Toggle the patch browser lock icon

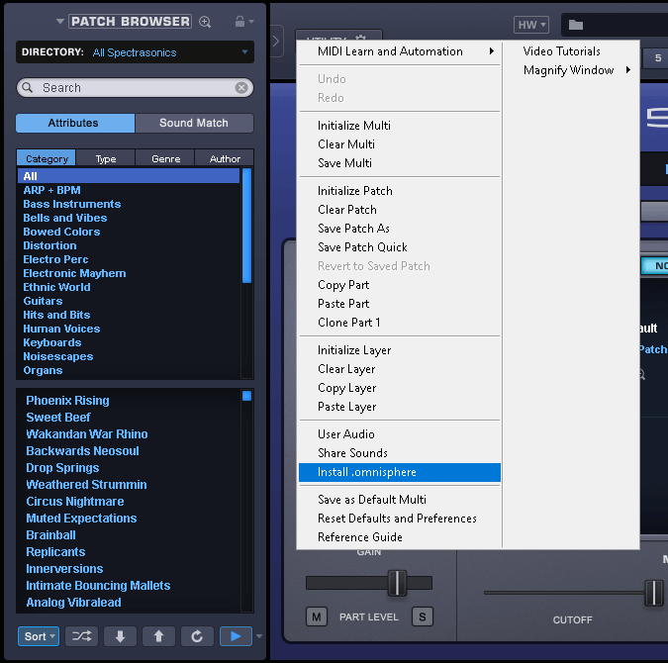pos(239,22)
